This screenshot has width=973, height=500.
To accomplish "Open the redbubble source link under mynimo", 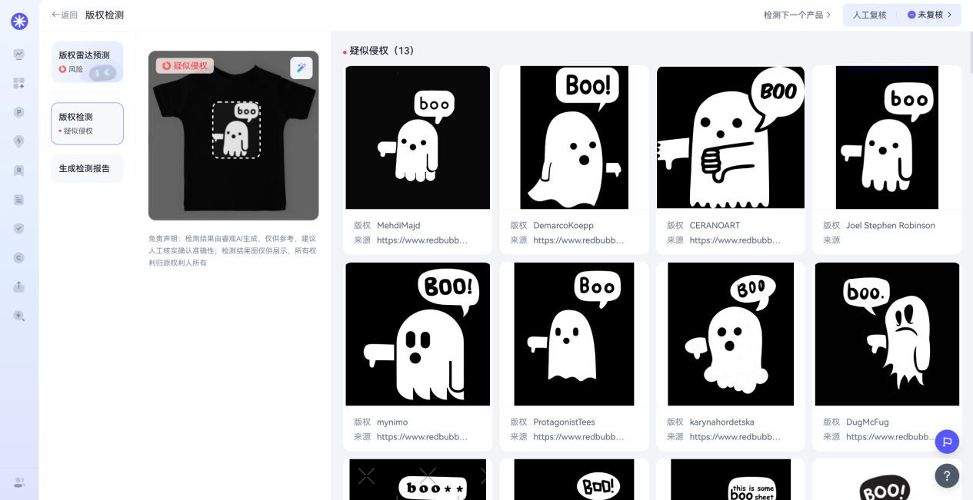I will (x=422, y=437).
